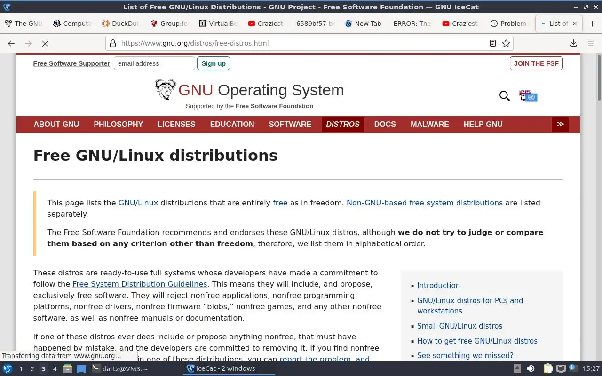Switch to workspace 1
This screenshot has width=602, height=376.
click(21, 369)
